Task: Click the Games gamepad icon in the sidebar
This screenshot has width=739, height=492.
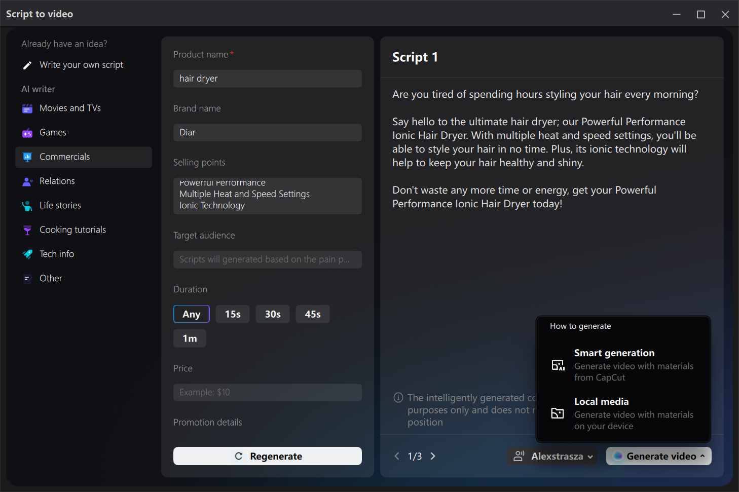Action: [x=27, y=132]
